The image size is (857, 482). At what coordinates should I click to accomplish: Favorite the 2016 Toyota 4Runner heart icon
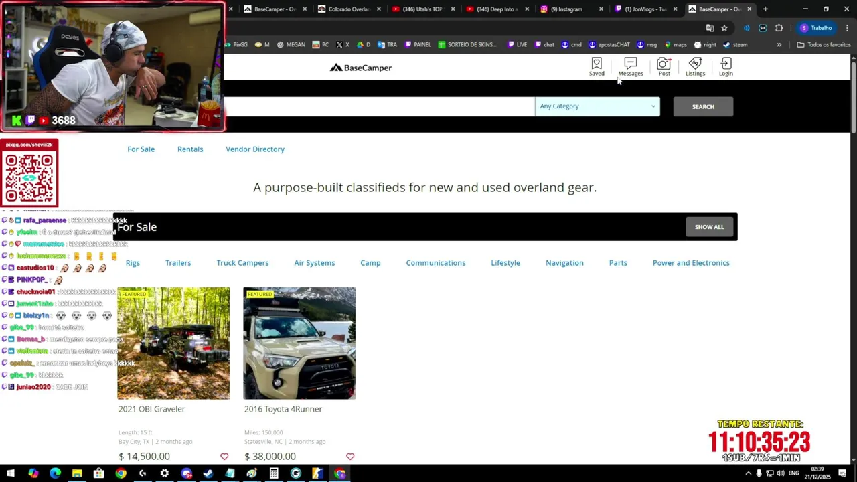pos(350,457)
